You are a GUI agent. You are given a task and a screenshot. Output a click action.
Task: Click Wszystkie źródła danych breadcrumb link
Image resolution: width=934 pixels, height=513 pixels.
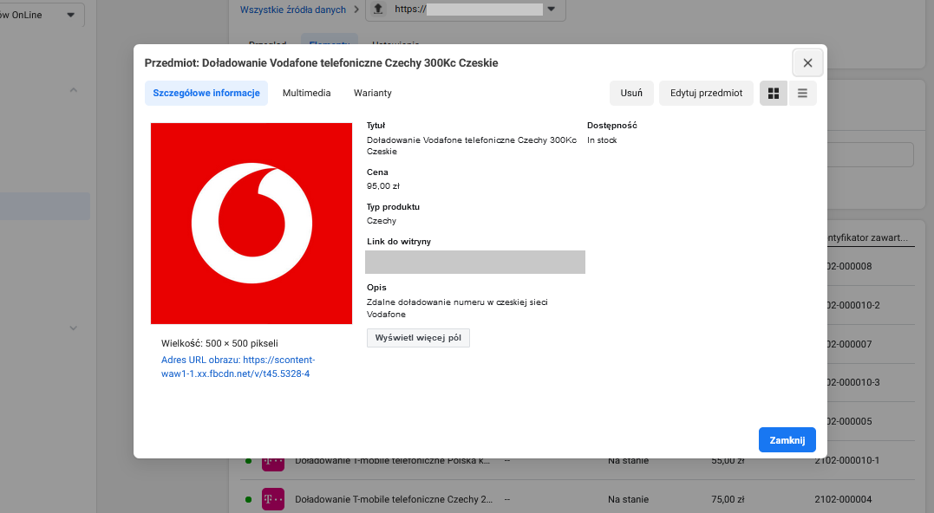292,10
